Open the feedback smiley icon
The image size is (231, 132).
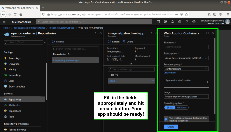pyautogui.click(x=194, y=22)
